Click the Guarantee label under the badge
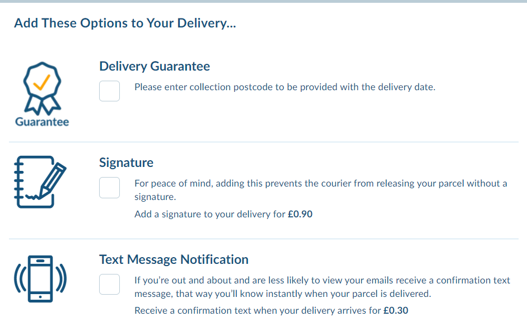Image resolution: width=527 pixels, height=335 pixels. click(41, 122)
